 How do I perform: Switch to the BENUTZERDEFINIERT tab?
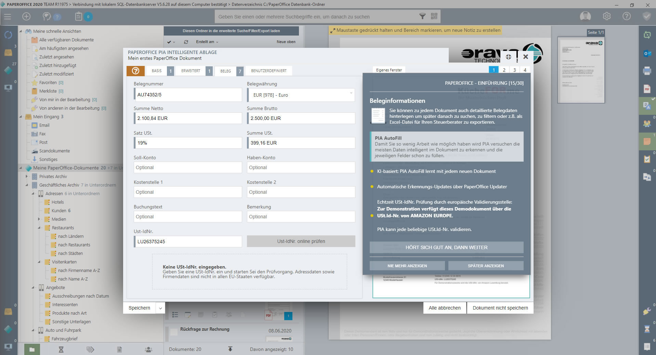[269, 71]
